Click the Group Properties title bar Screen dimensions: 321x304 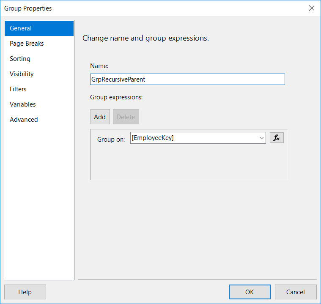127,8
